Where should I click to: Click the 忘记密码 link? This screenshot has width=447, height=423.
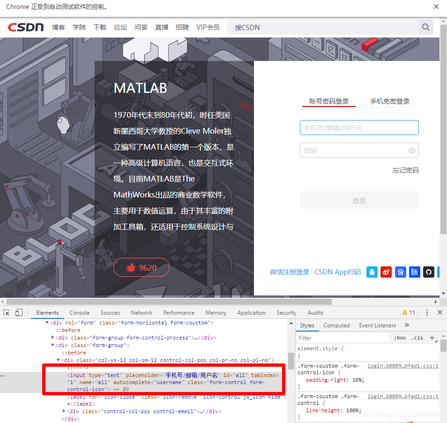(405, 170)
